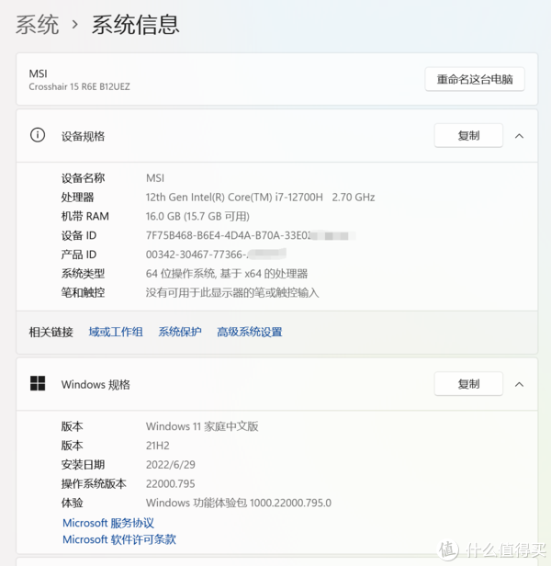Viewport: 551px width, 566px height.
Task: Select the processor value i7-12700H 2.70 GHz
Action: [x=260, y=197]
